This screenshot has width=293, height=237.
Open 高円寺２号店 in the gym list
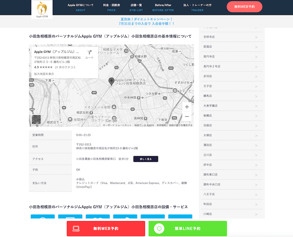click(232, 66)
